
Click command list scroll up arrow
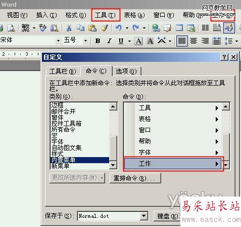pyautogui.click(x=226, y=106)
